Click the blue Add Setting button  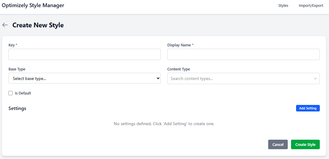[308, 108]
